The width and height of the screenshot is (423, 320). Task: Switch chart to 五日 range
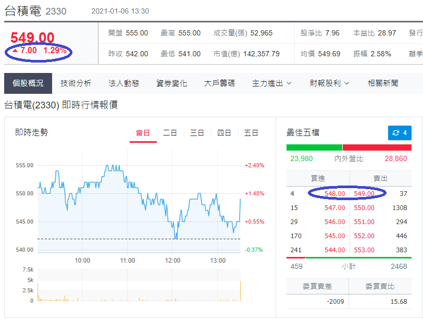tap(251, 133)
